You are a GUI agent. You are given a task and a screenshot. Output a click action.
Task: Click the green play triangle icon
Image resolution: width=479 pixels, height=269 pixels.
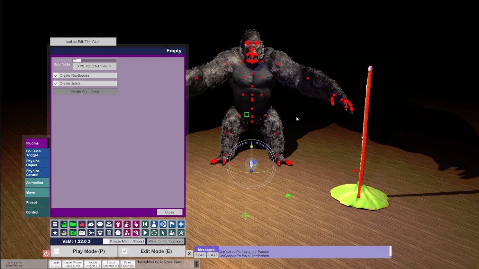pyautogui.click(x=145, y=232)
